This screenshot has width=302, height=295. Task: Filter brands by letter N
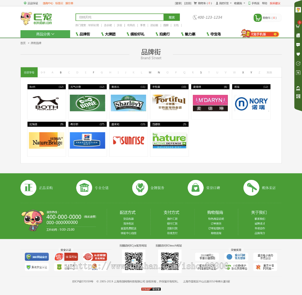click(159, 72)
